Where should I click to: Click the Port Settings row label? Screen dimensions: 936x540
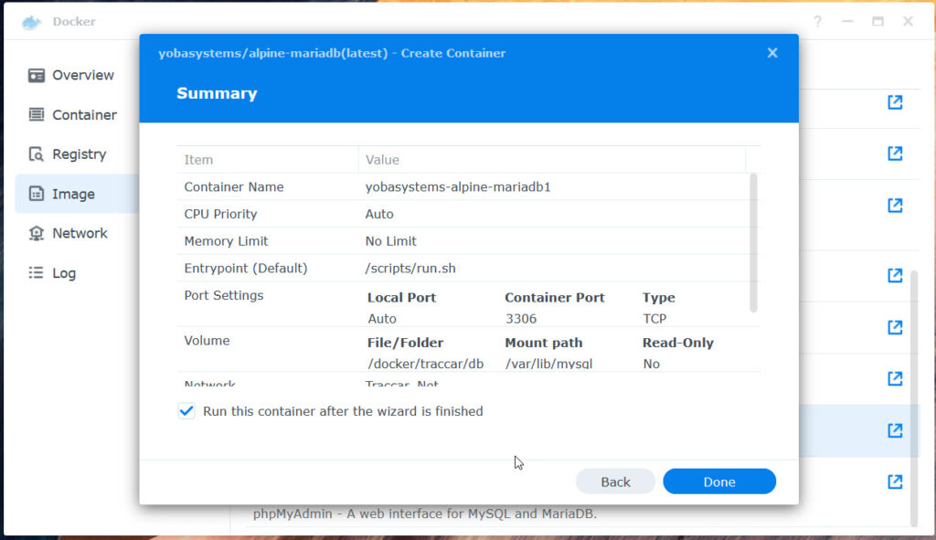[224, 295]
